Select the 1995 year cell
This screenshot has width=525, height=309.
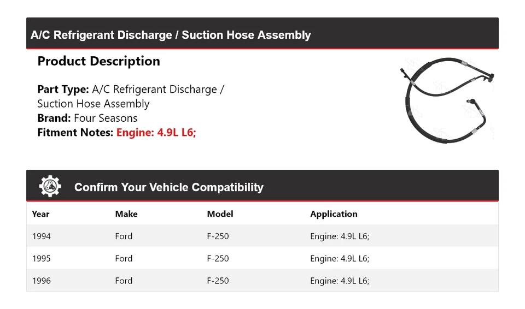42,259
